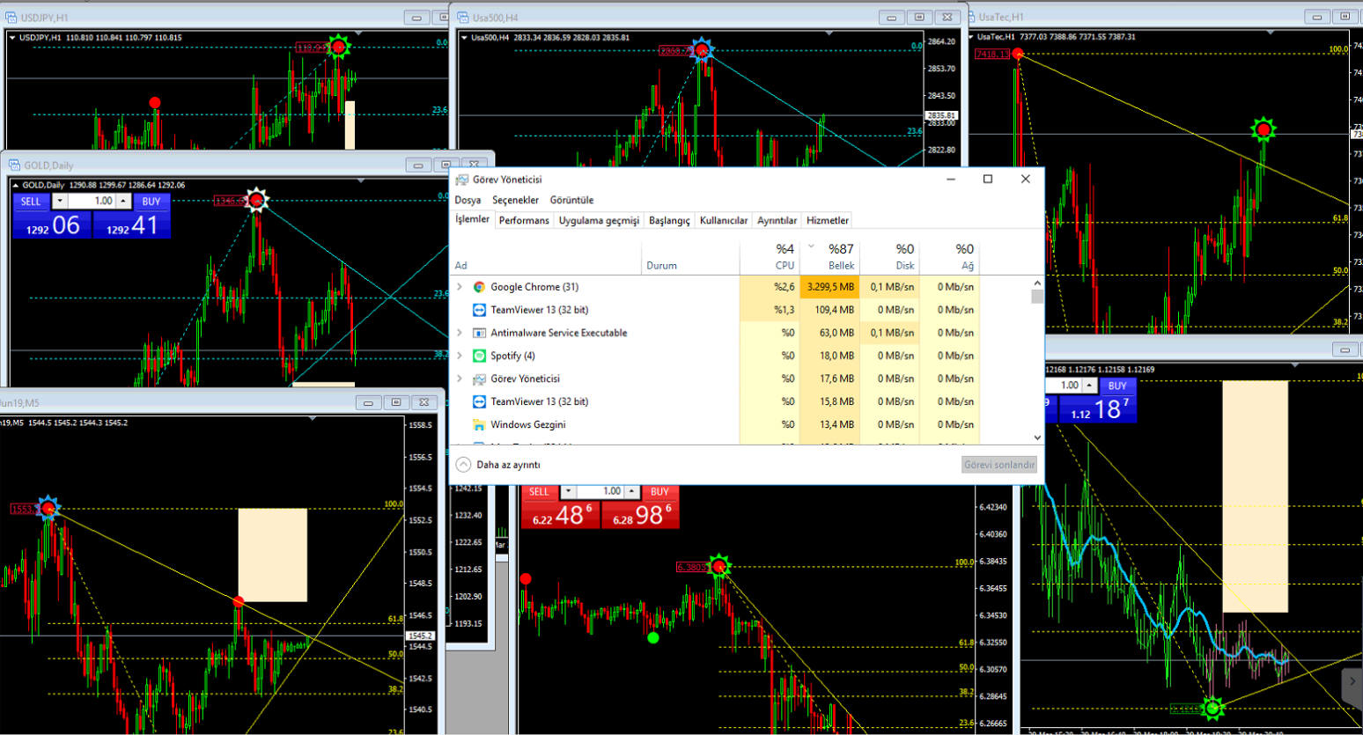Open the Hizmetler tab
Viewport: 1363px width, 735px height.
click(x=828, y=221)
